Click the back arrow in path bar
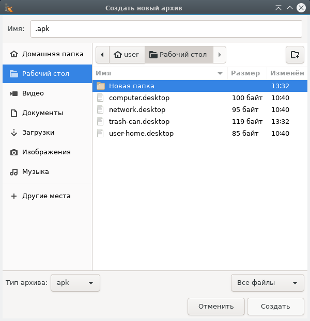The height and width of the screenshot is (321, 310). 102,55
